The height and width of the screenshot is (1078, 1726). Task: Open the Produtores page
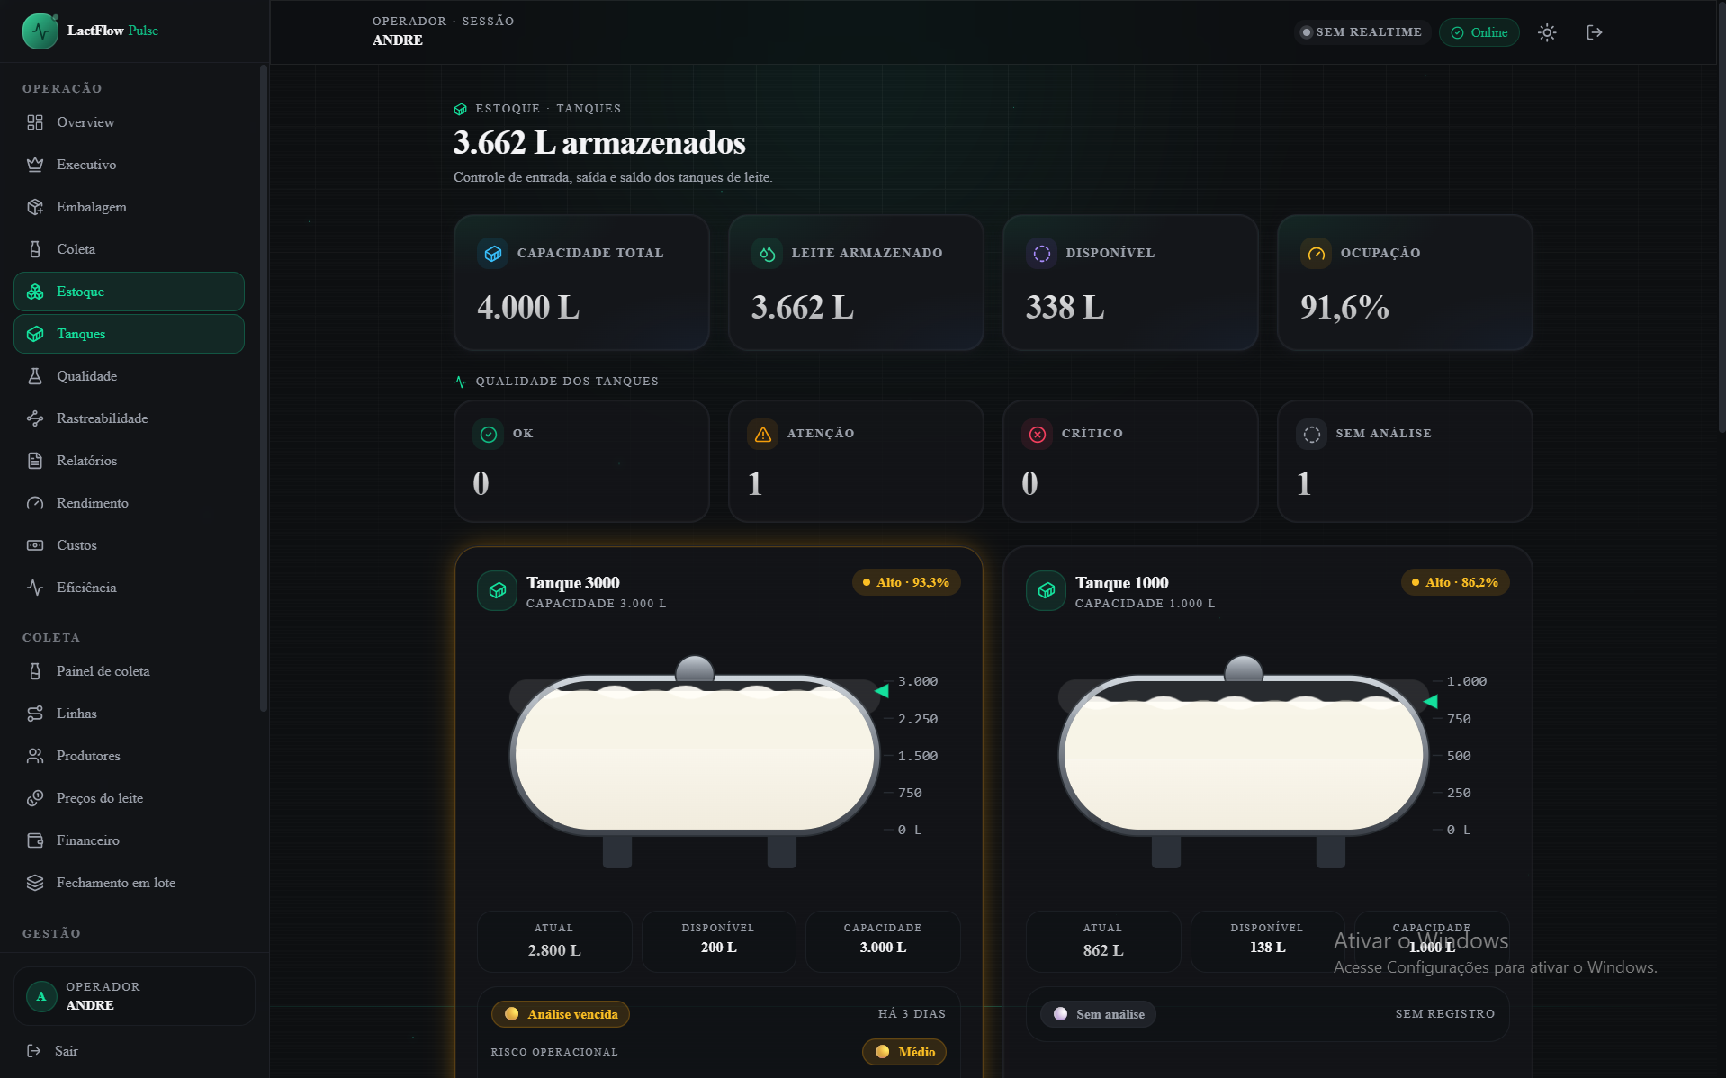129,756
